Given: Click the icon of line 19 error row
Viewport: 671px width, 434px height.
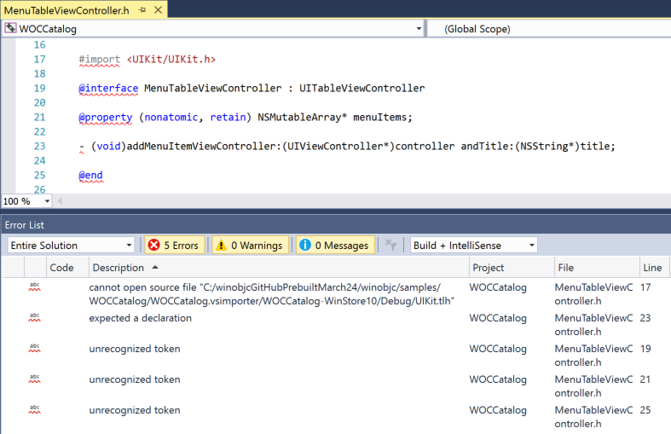Looking at the screenshot, I should pos(35,347).
